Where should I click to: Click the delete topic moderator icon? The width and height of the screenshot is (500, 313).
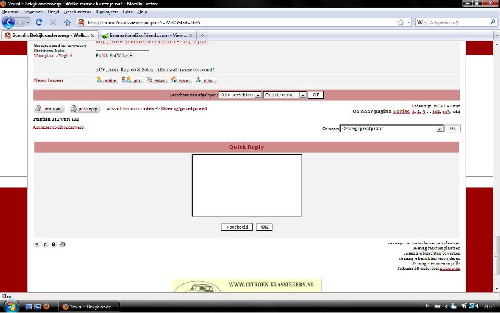[x=37, y=244]
